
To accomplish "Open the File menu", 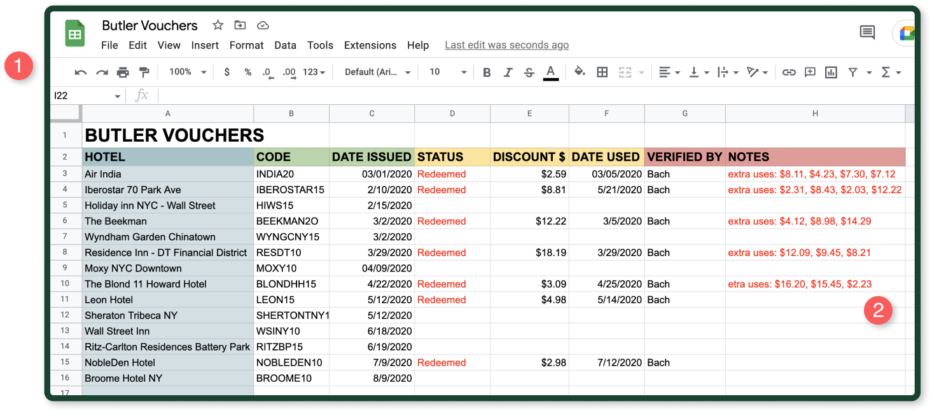I will point(109,45).
